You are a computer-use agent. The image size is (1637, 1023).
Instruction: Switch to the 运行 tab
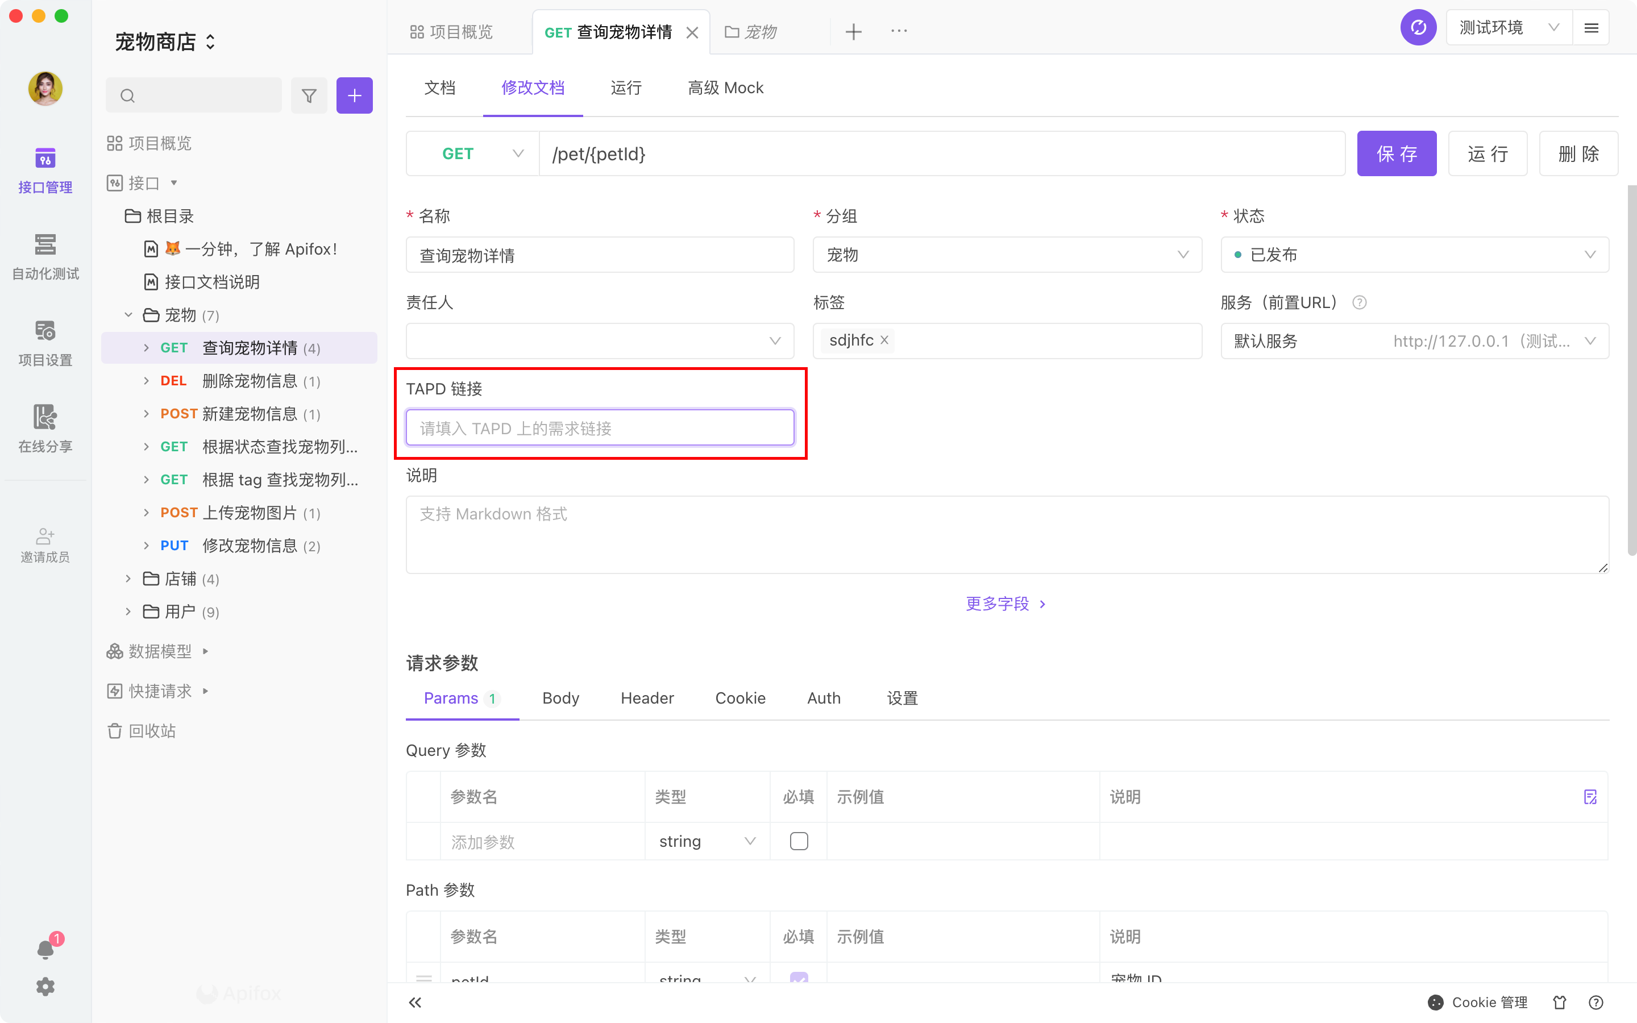coord(626,88)
